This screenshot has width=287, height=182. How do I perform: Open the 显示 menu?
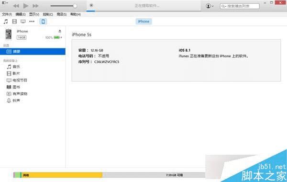[34, 14]
